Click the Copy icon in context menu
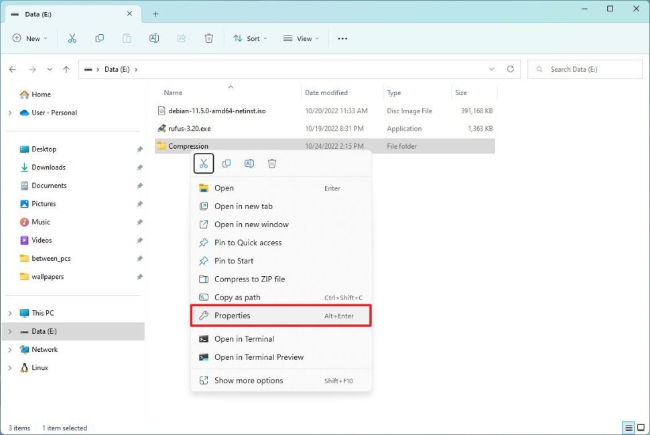 226,164
